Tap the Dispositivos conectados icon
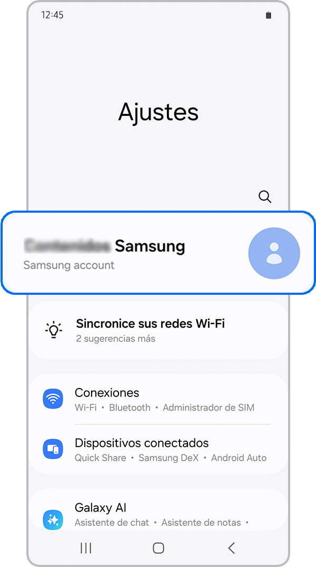The image size is (316, 567). coord(53,449)
